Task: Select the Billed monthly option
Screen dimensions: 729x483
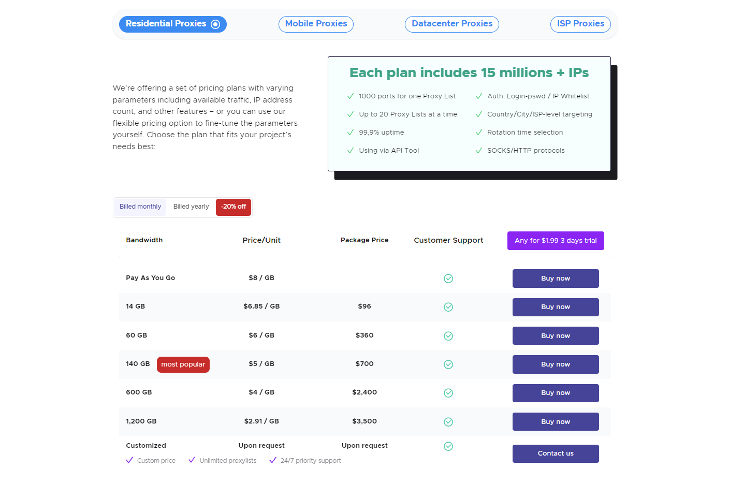Action: coord(140,207)
